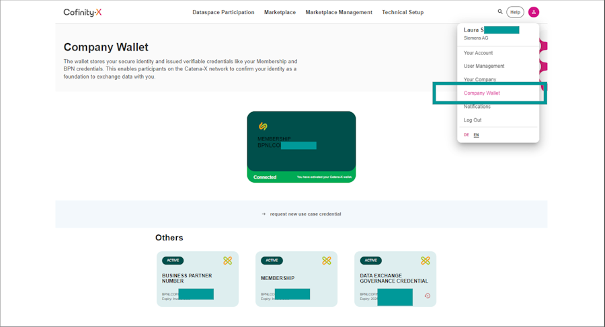Click Catena-X icon on Membership credential card
The image size is (605, 327).
[327, 261]
